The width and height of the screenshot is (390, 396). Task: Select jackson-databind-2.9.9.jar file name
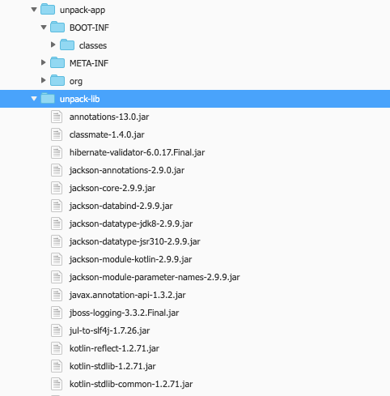point(121,206)
